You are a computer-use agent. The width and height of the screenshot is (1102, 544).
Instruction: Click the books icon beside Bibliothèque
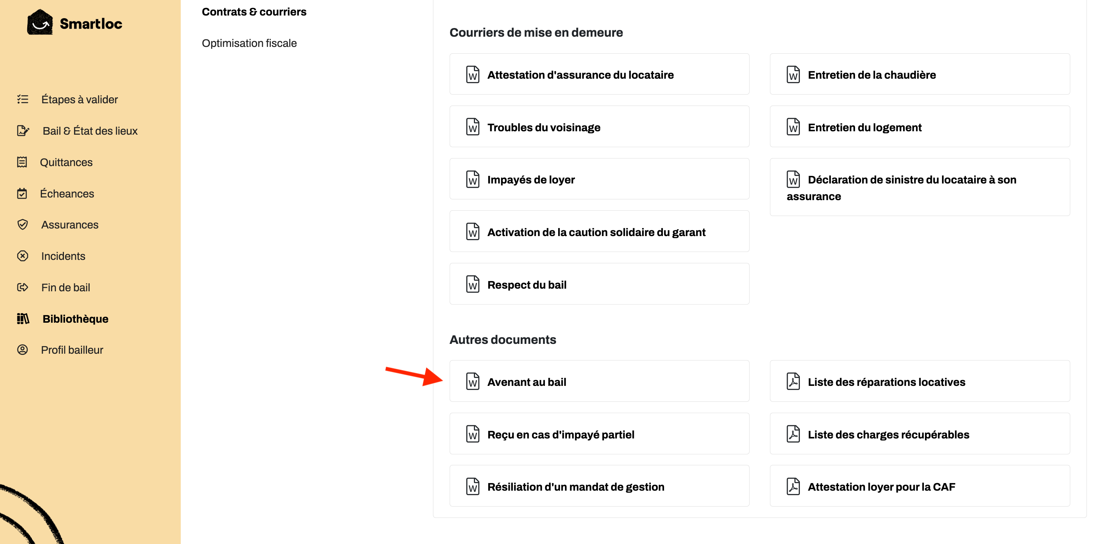pyautogui.click(x=23, y=319)
